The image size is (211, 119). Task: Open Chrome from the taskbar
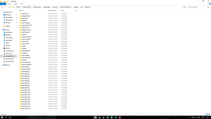click(x=99, y=117)
